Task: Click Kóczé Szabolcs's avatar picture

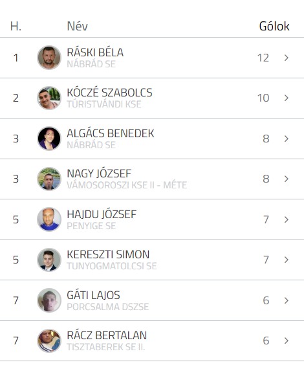Action: click(49, 98)
